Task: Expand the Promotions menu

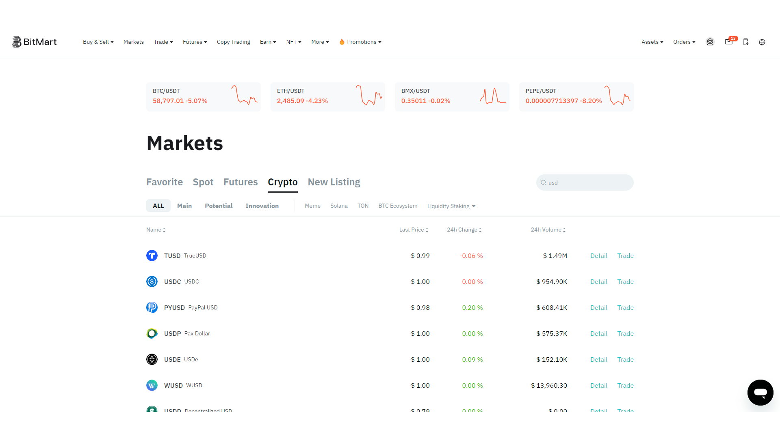Action: click(x=361, y=42)
